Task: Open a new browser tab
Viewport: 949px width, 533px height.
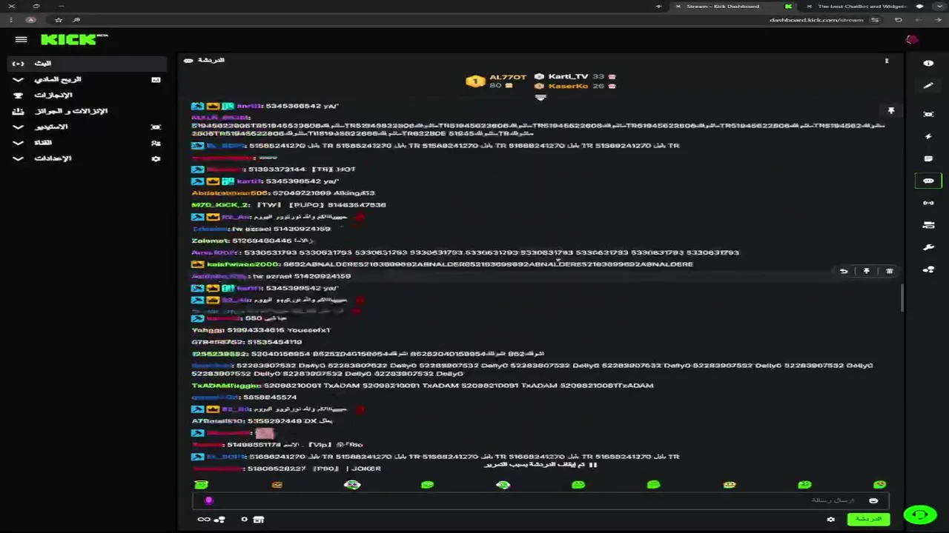Action: pyautogui.click(x=658, y=7)
